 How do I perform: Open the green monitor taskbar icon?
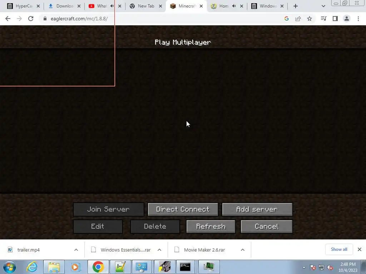pyautogui.click(x=209, y=267)
